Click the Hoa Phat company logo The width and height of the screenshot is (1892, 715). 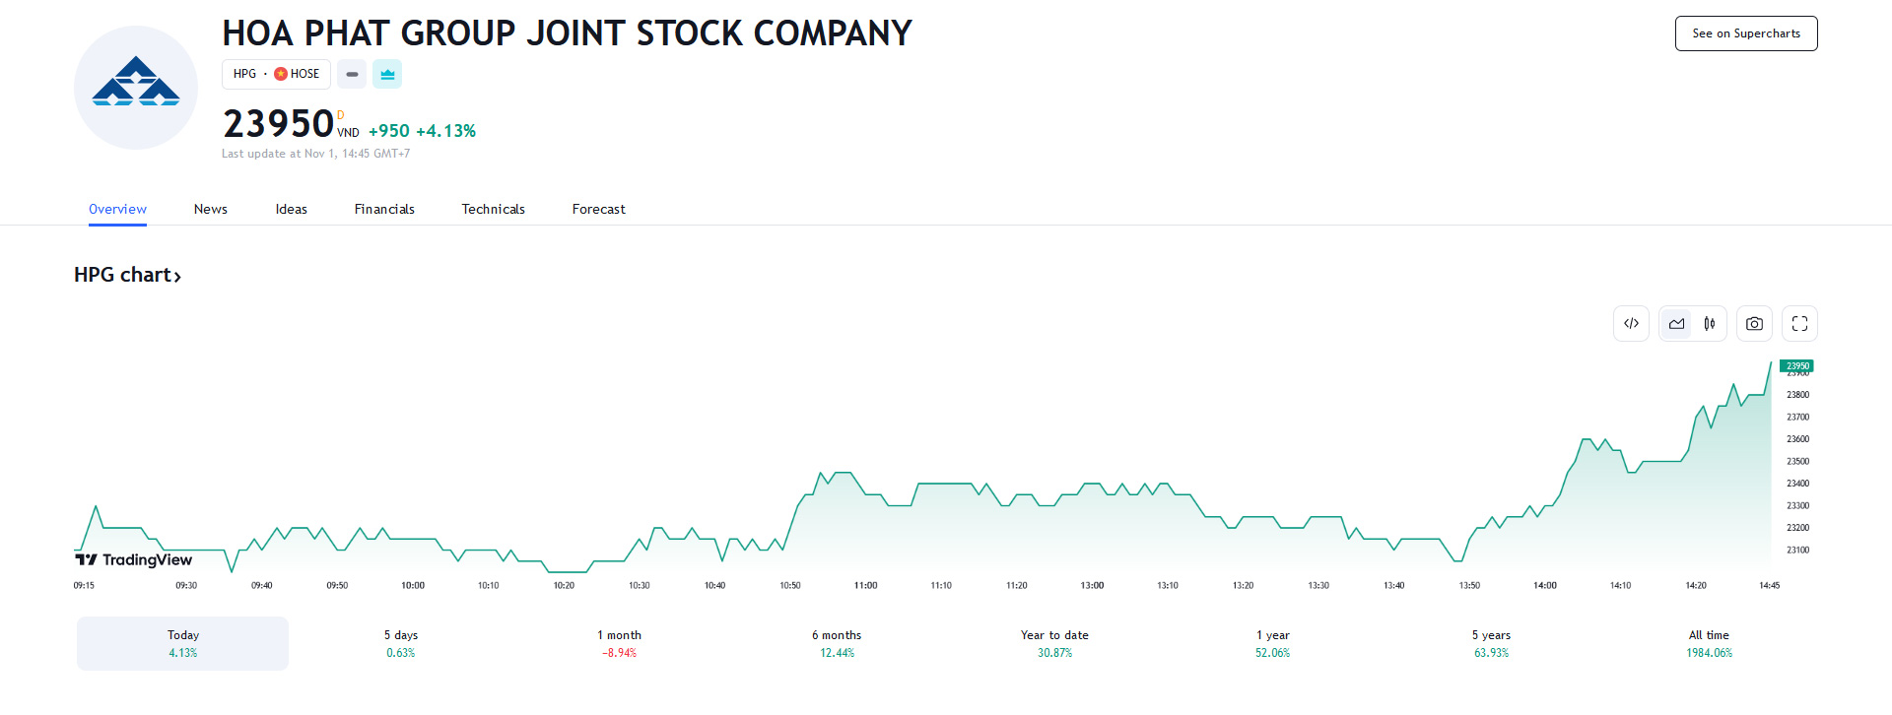click(136, 88)
